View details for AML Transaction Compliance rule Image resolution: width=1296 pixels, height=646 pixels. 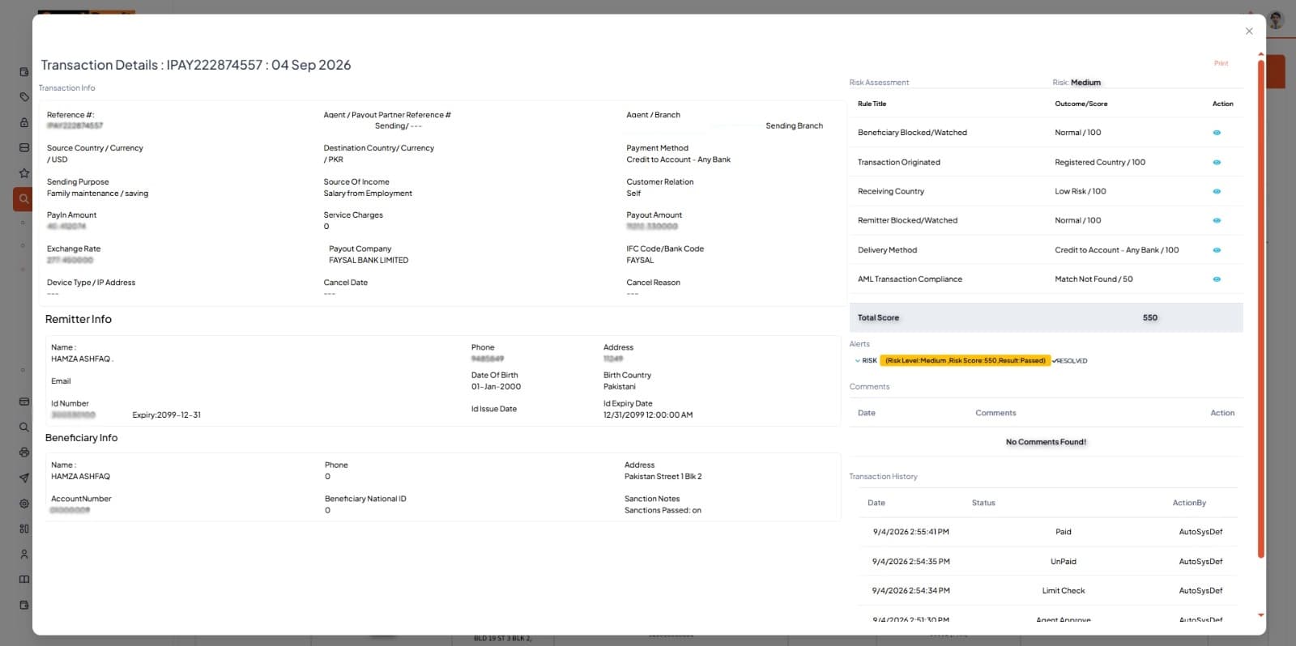tap(1217, 279)
